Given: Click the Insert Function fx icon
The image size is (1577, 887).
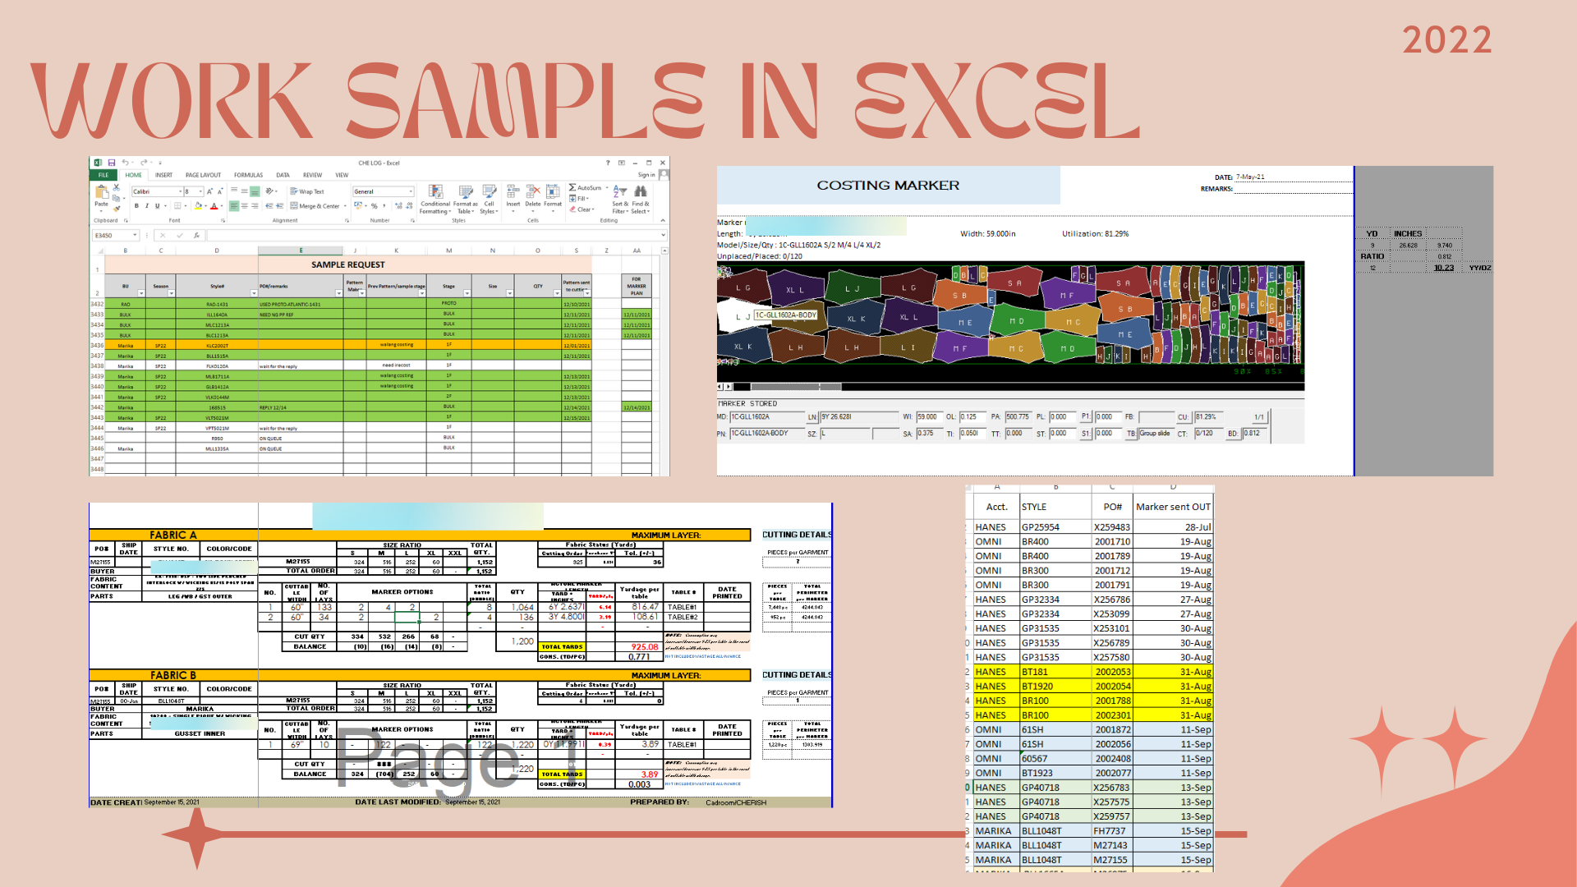Looking at the screenshot, I should click(196, 236).
